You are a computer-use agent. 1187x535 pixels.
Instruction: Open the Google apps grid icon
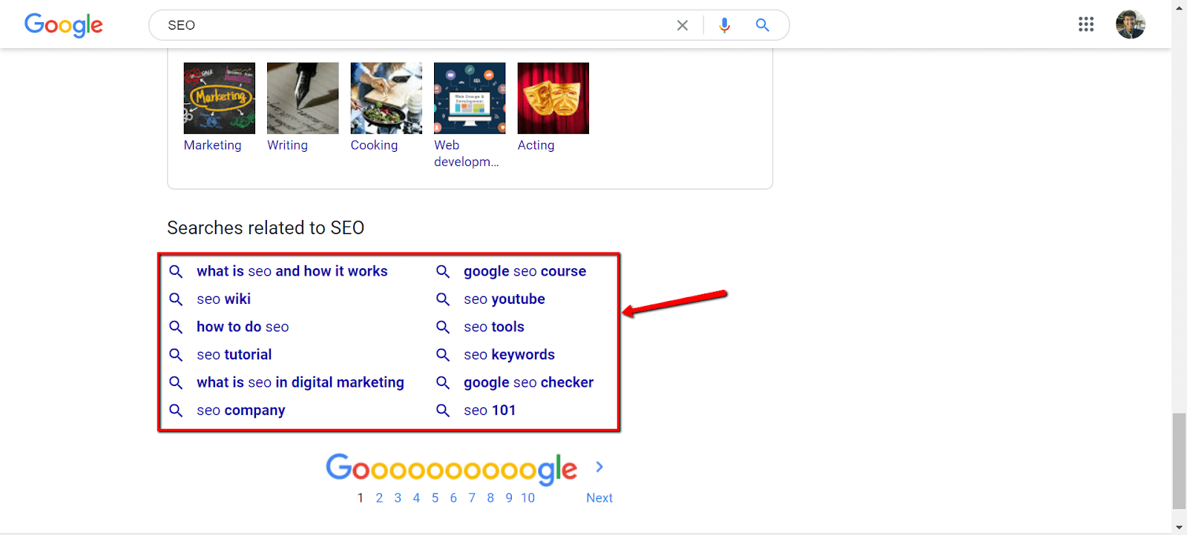click(1086, 24)
